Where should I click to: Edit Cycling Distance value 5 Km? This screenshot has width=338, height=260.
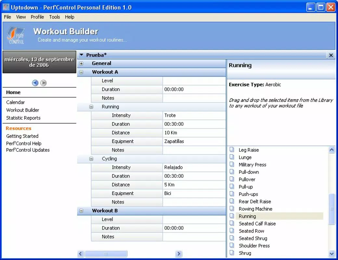click(x=194, y=185)
